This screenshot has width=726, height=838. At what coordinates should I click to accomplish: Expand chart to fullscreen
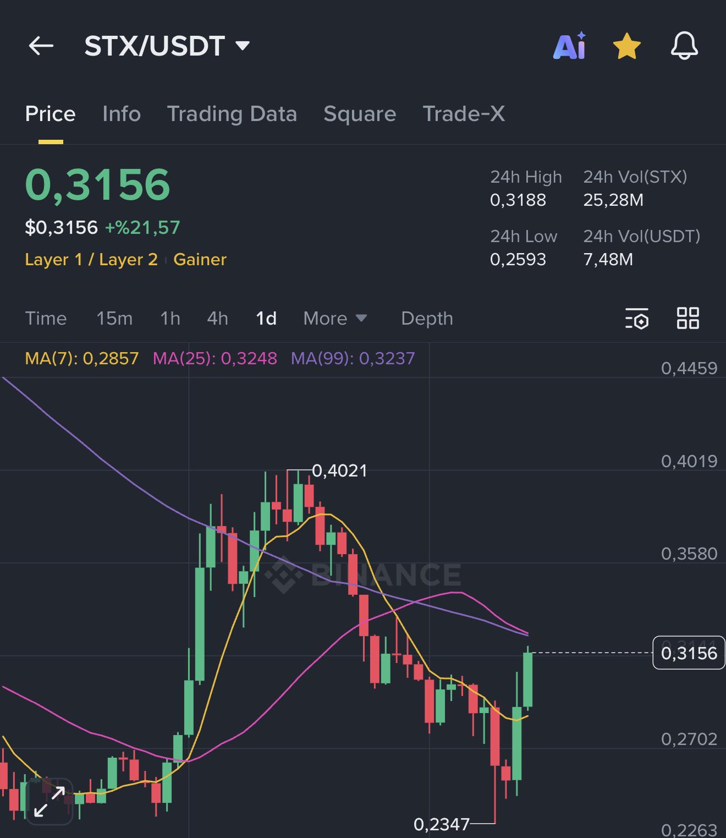tap(50, 801)
